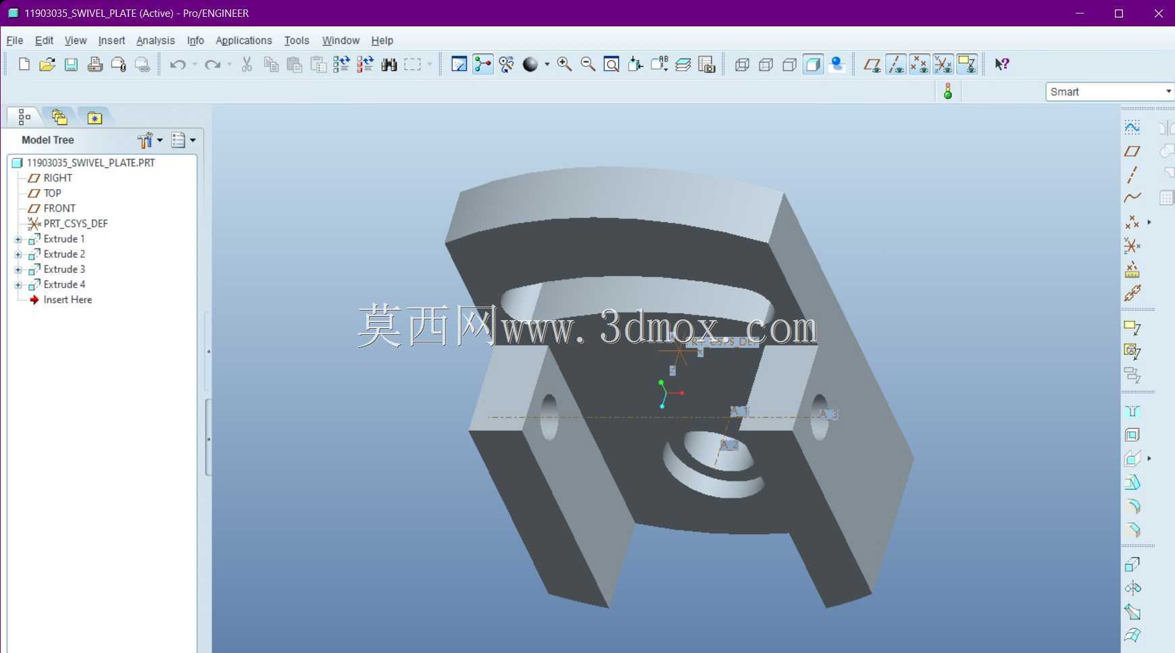The height and width of the screenshot is (653, 1175).
Task: Select the Sketch tool in right toolbar
Action: pyautogui.click(x=1132, y=127)
